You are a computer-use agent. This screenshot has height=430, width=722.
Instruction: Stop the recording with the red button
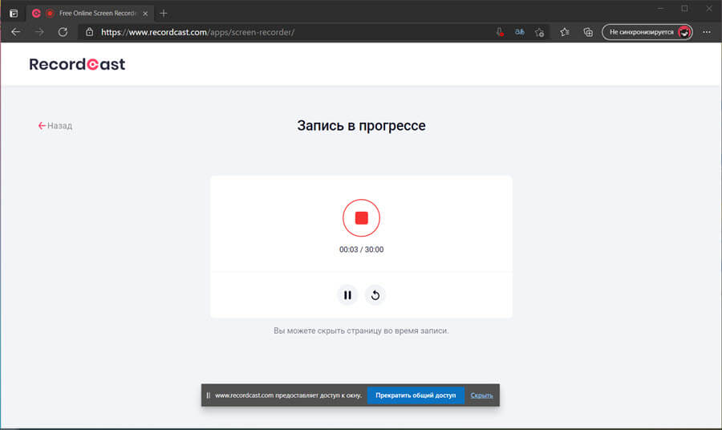(361, 217)
